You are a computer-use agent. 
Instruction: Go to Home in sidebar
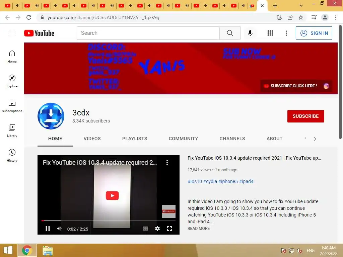tap(12, 56)
